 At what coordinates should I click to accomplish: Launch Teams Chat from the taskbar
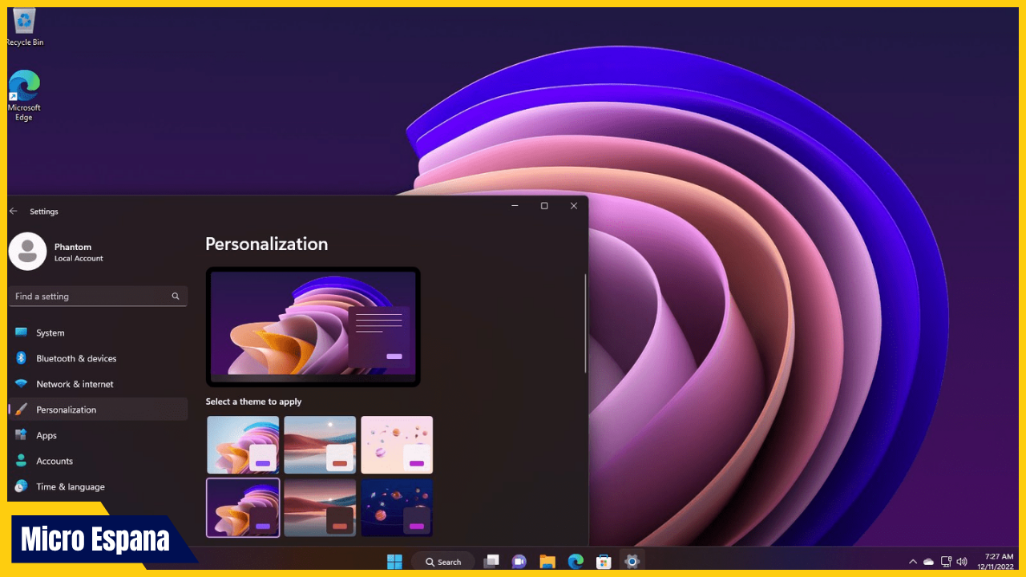point(519,562)
